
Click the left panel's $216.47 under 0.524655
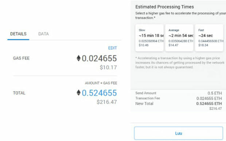click(x=107, y=102)
